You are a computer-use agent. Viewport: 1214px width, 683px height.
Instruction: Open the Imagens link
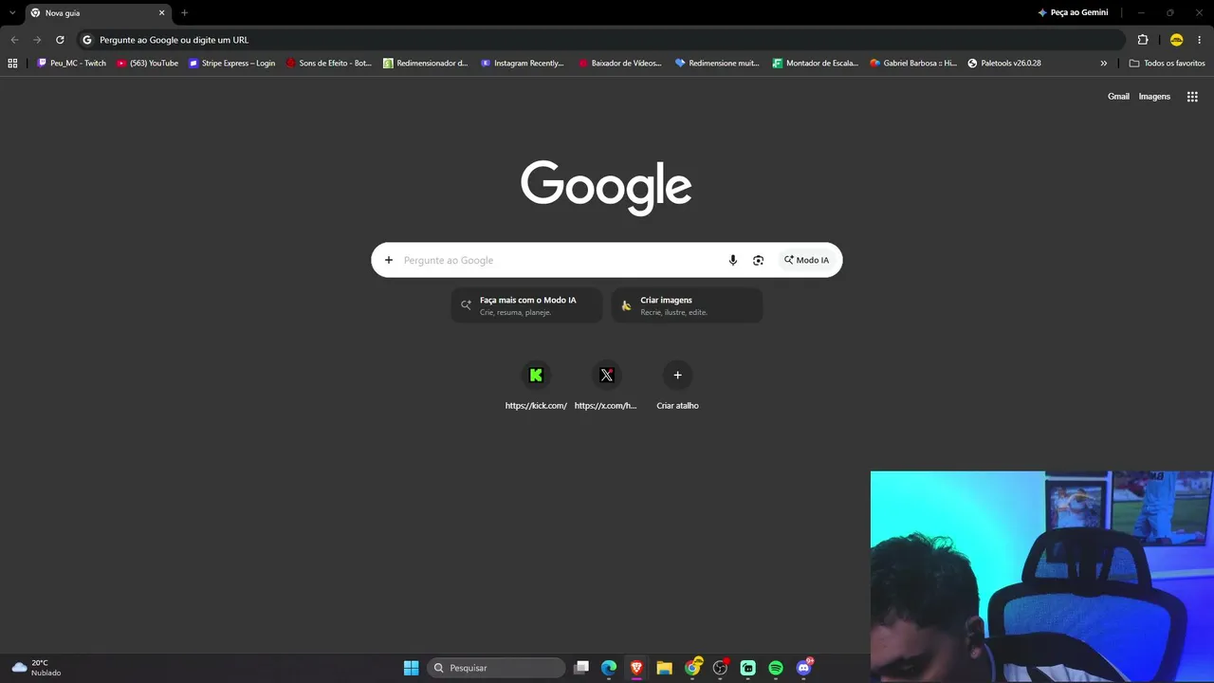coord(1154,97)
